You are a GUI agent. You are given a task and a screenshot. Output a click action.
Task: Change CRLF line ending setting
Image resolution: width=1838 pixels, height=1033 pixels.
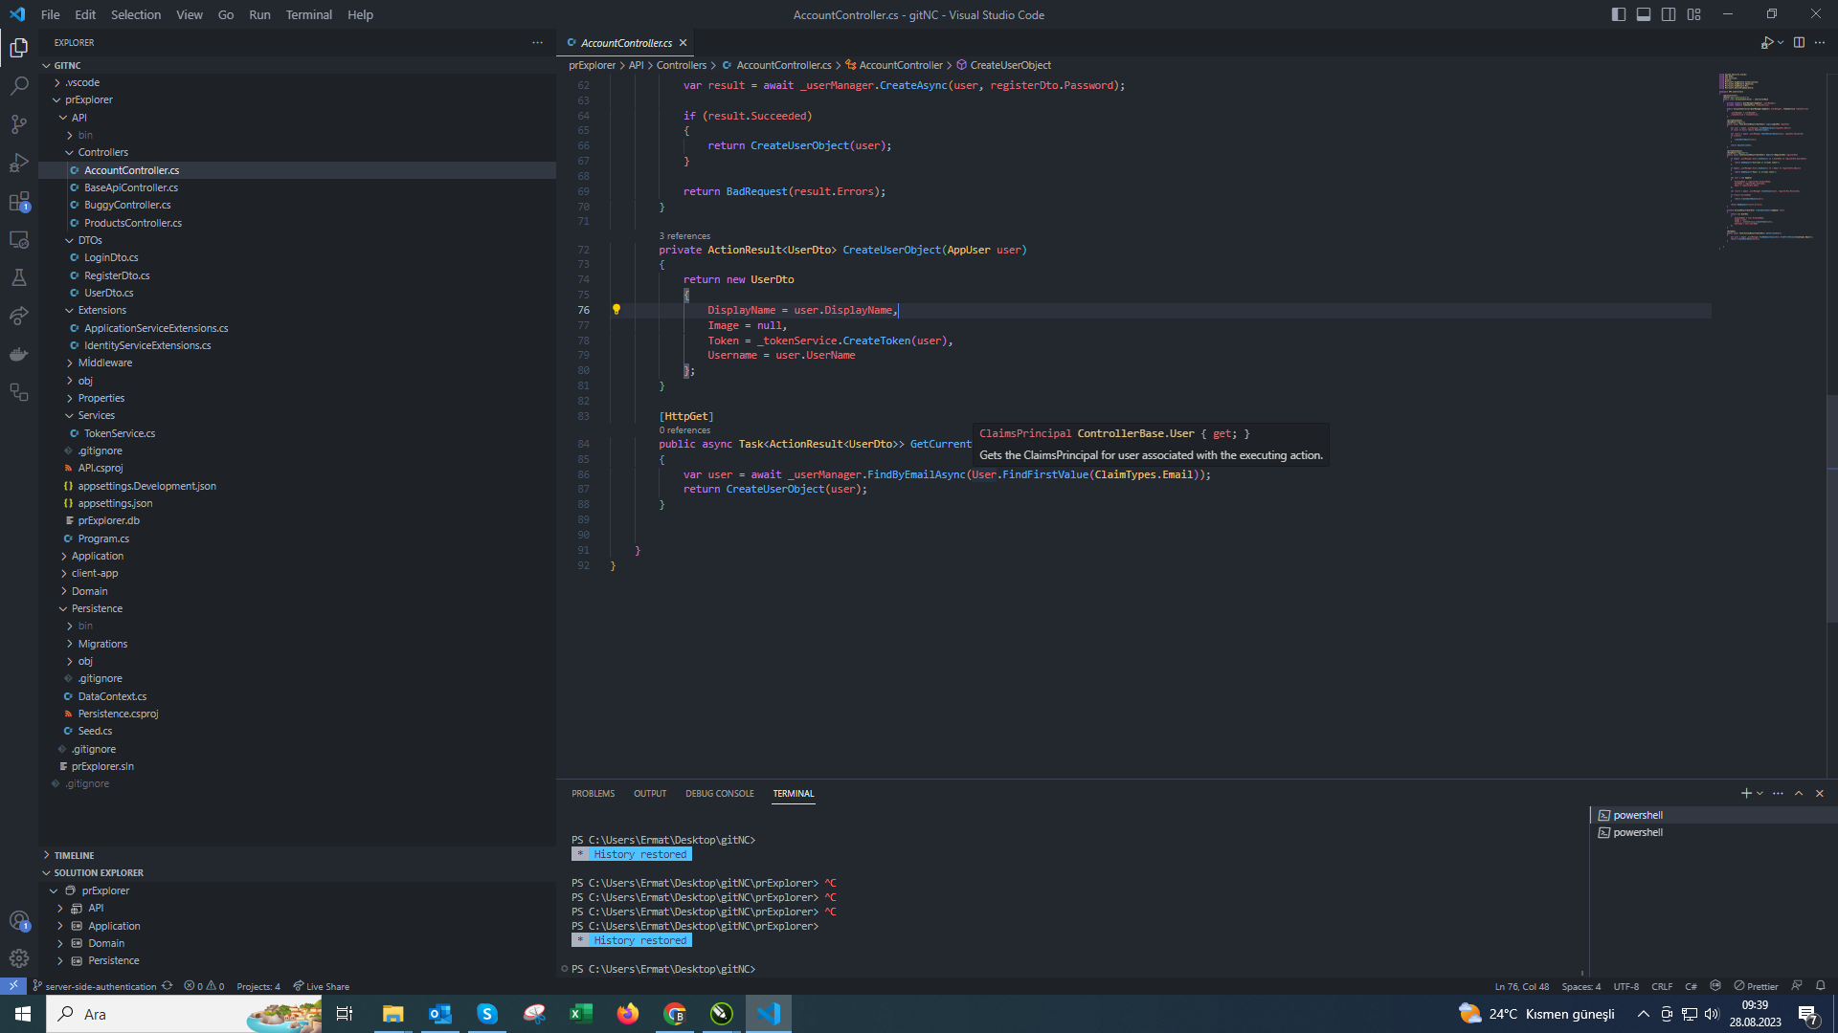coord(1662,986)
